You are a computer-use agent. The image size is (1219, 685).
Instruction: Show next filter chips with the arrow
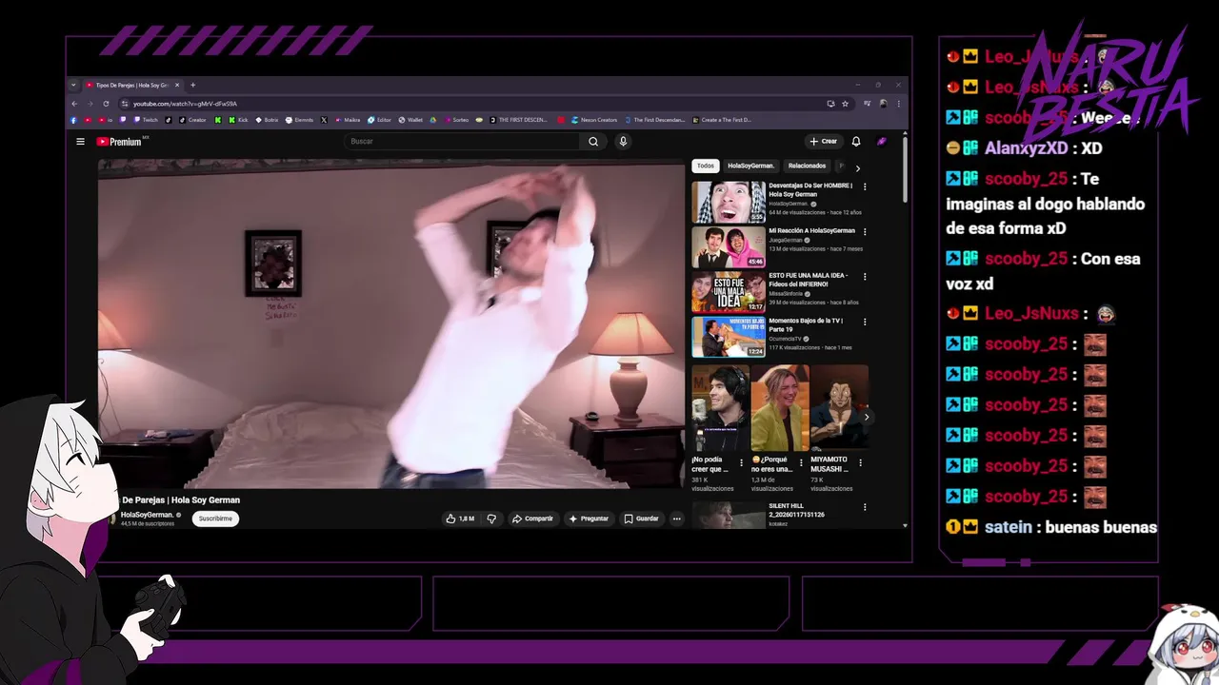pos(857,167)
